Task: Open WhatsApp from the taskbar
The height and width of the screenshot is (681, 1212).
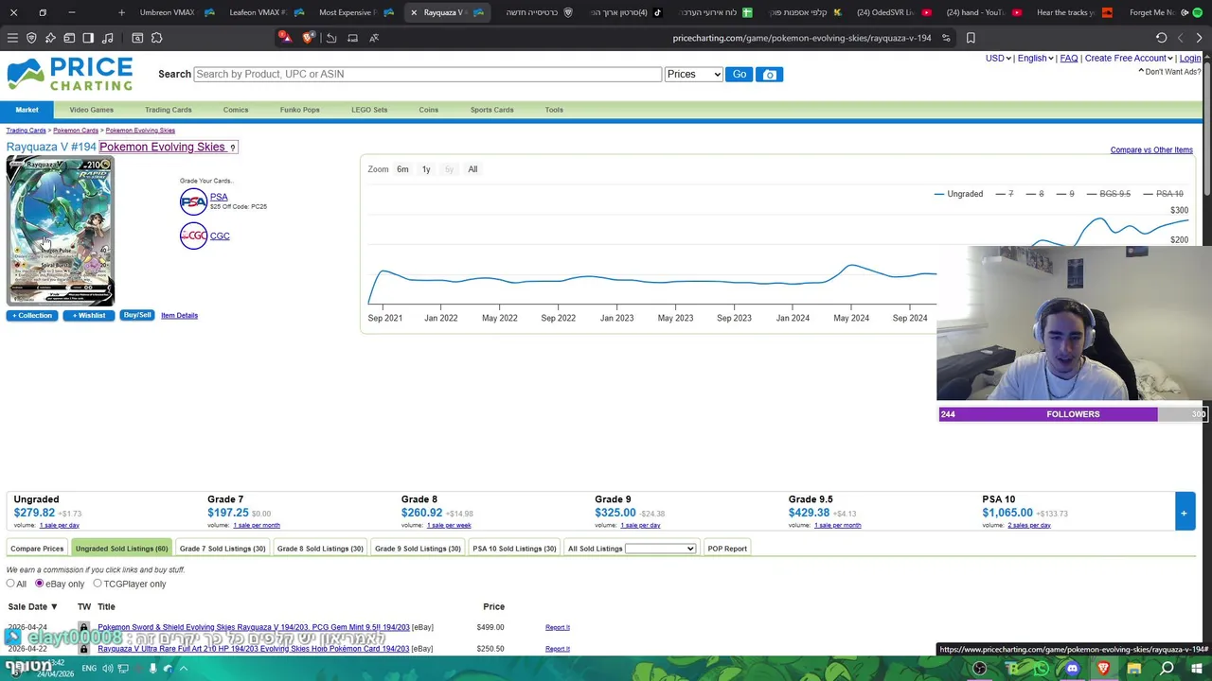Action: pyautogui.click(x=1042, y=669)
